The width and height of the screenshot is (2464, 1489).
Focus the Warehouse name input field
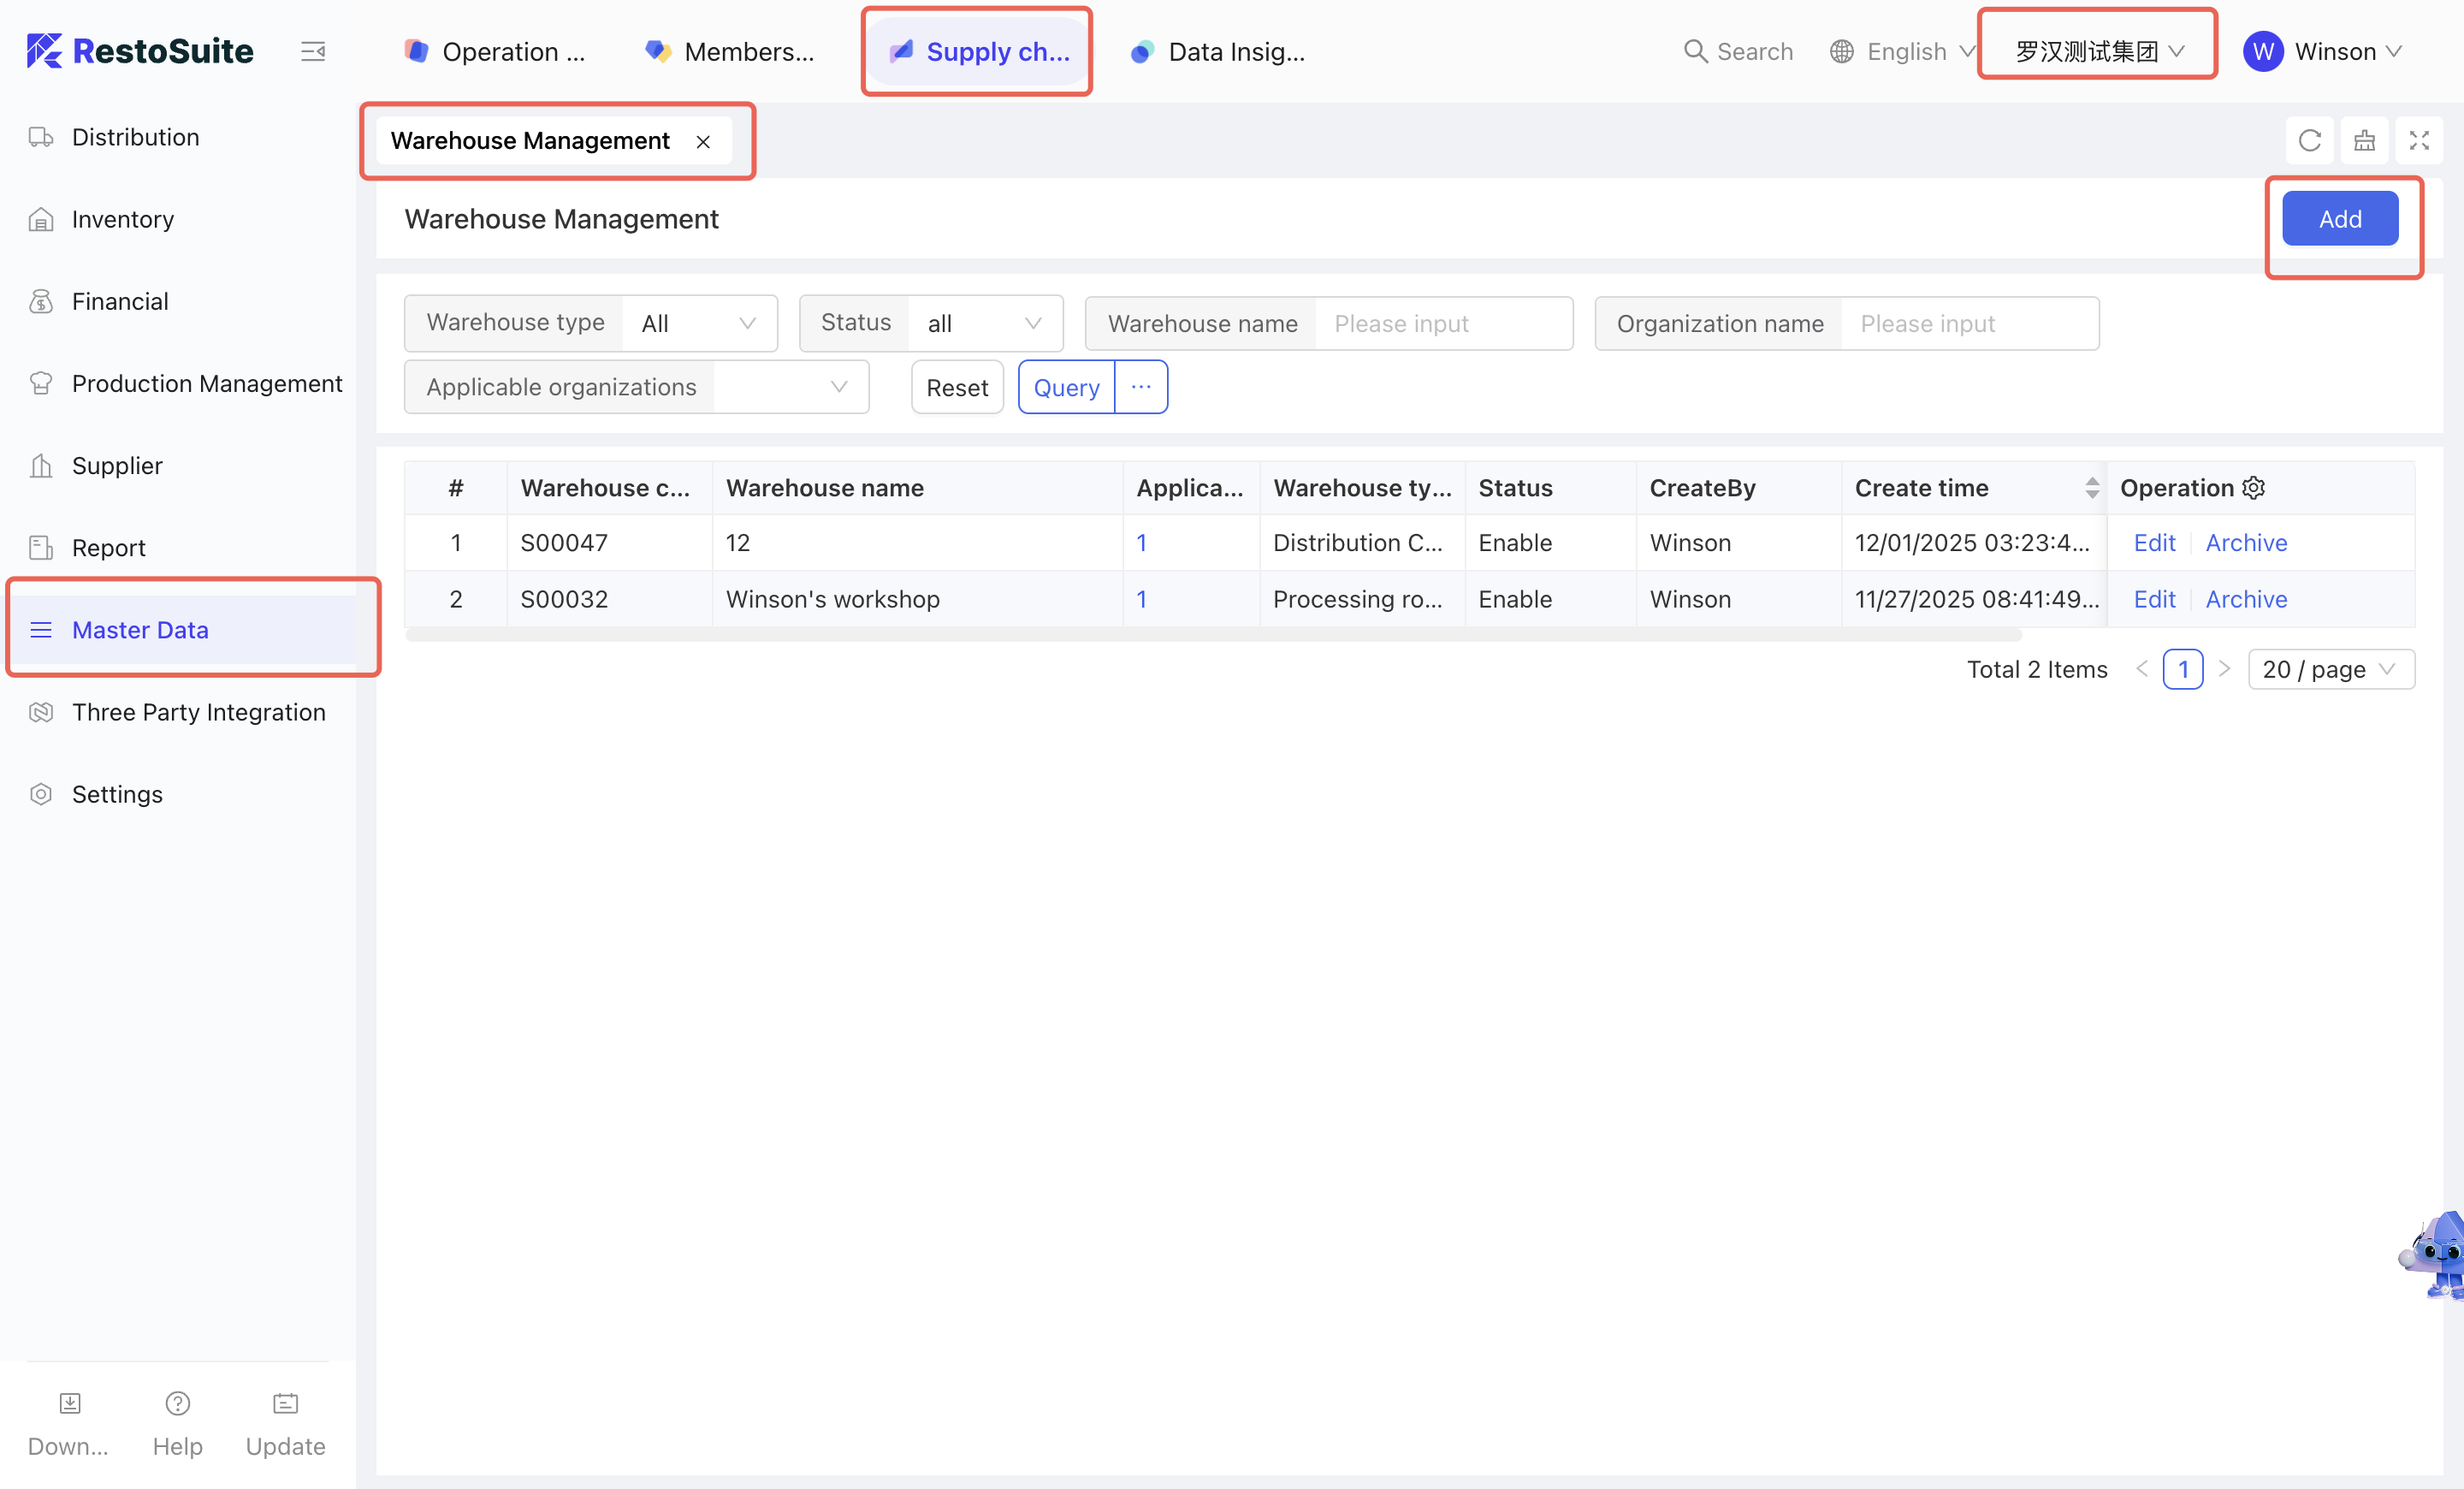(1441, 323)
